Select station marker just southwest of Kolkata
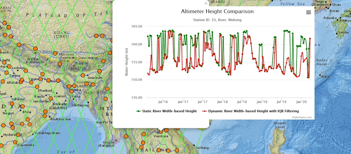Screen dimensions: 351x154 point(45,112)
